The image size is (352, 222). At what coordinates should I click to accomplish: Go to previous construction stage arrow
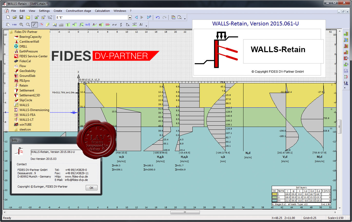[x=136, y=17]
